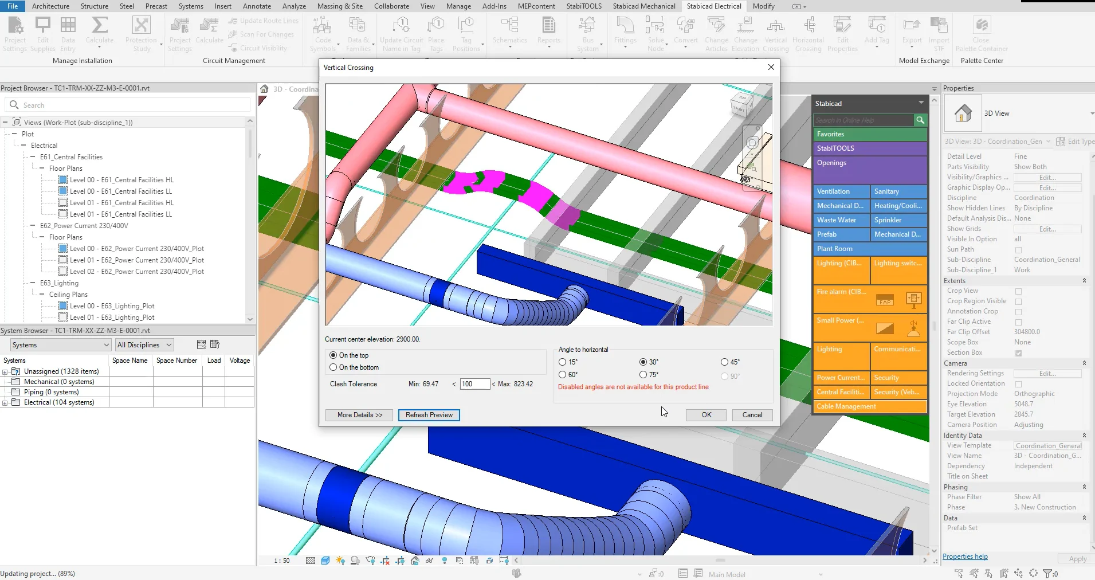The image size is (1095, 580).
Task: Open the Bus System tool
Action: (x=588, y=34)
